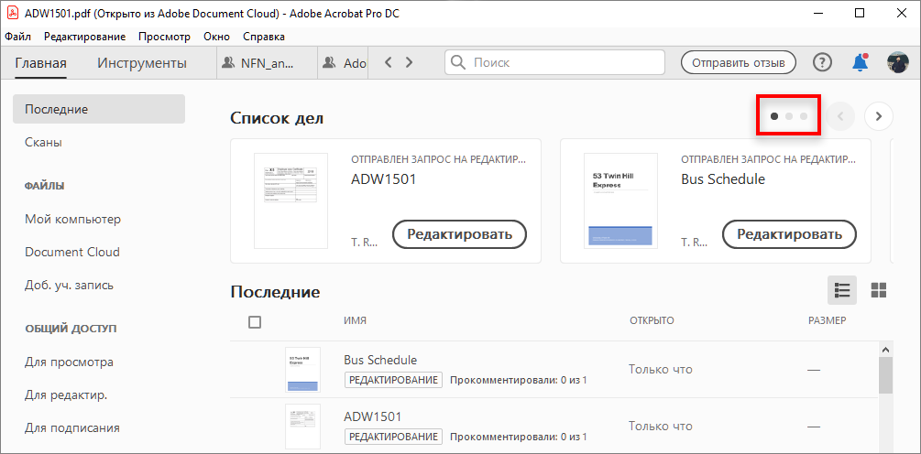The width and height of the screenshot is (921, 454).
Task: Open Document Cloud in the sidebar
Action: pyautogui.click(x=72, y=252)
